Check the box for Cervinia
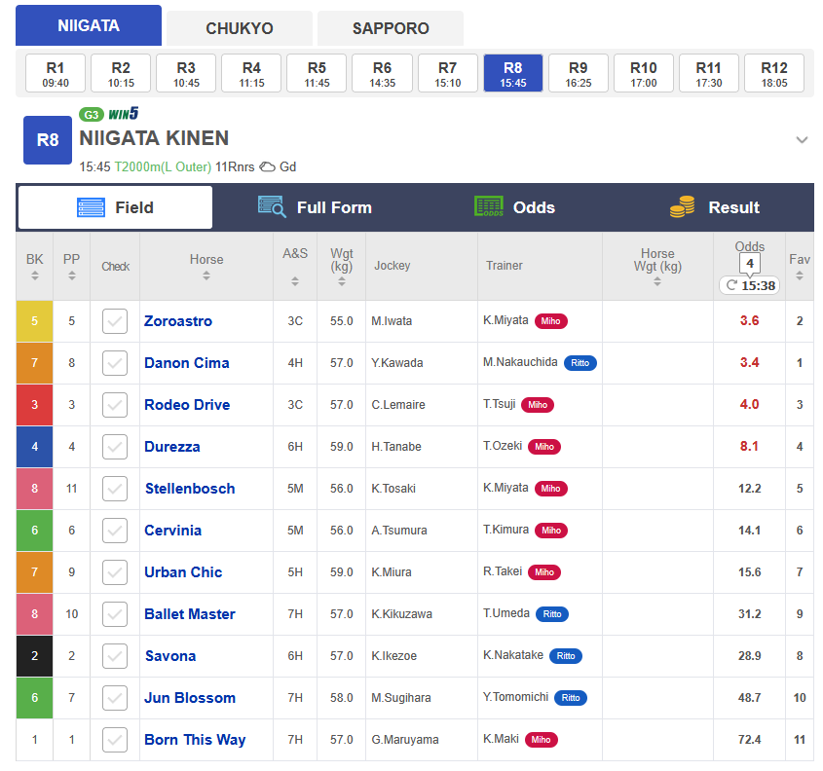This screenshot has width=823, height=771. [115, 531]
